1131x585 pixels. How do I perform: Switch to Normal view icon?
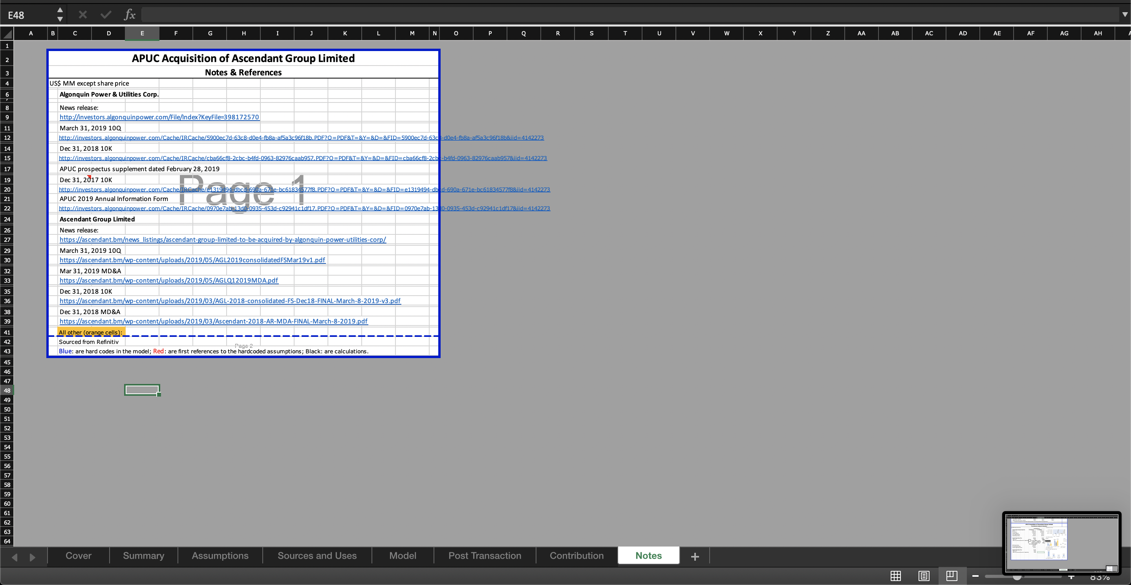point(896,576)
